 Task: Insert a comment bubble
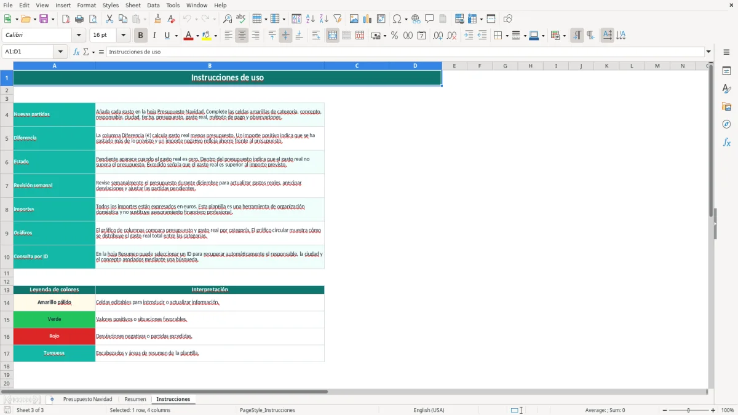point(429,19)
